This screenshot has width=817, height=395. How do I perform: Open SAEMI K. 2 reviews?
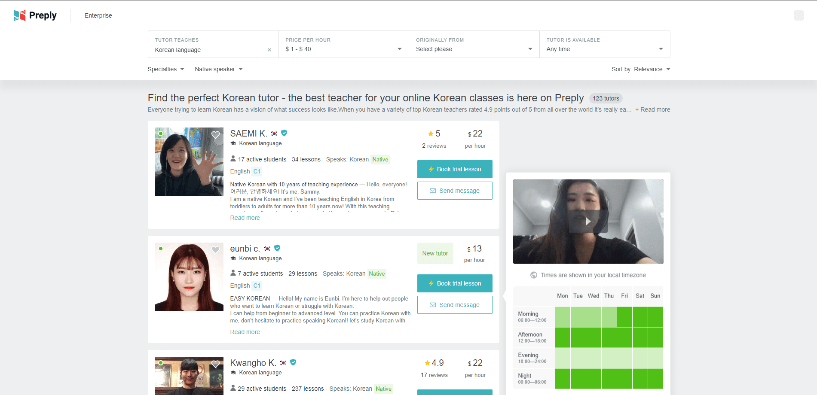click(x=434, y=146)
